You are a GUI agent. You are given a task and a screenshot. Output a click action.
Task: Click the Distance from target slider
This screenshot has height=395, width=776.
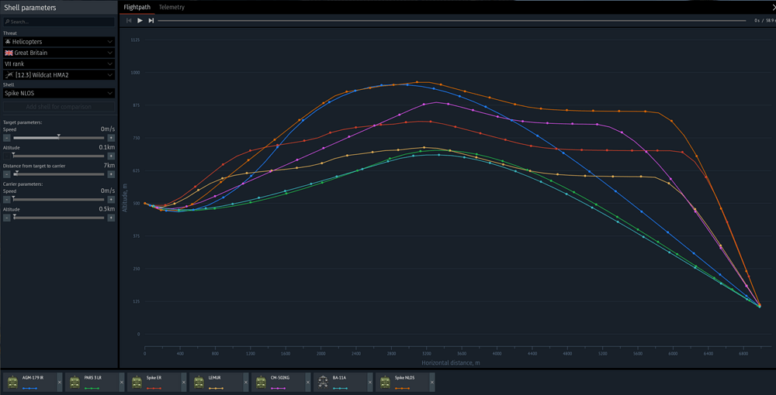click(59, 174)
